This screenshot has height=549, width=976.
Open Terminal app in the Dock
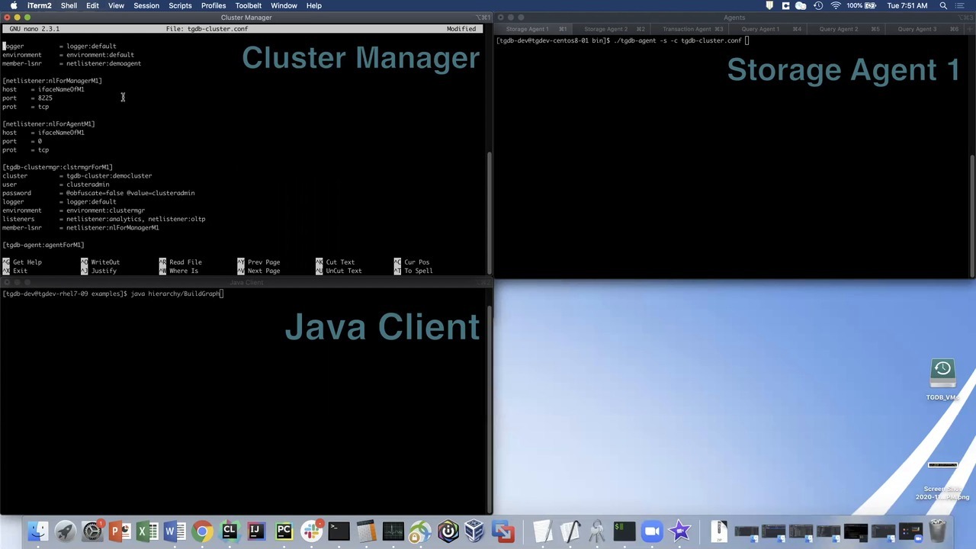pyautogui.click(x=339, y=531)
